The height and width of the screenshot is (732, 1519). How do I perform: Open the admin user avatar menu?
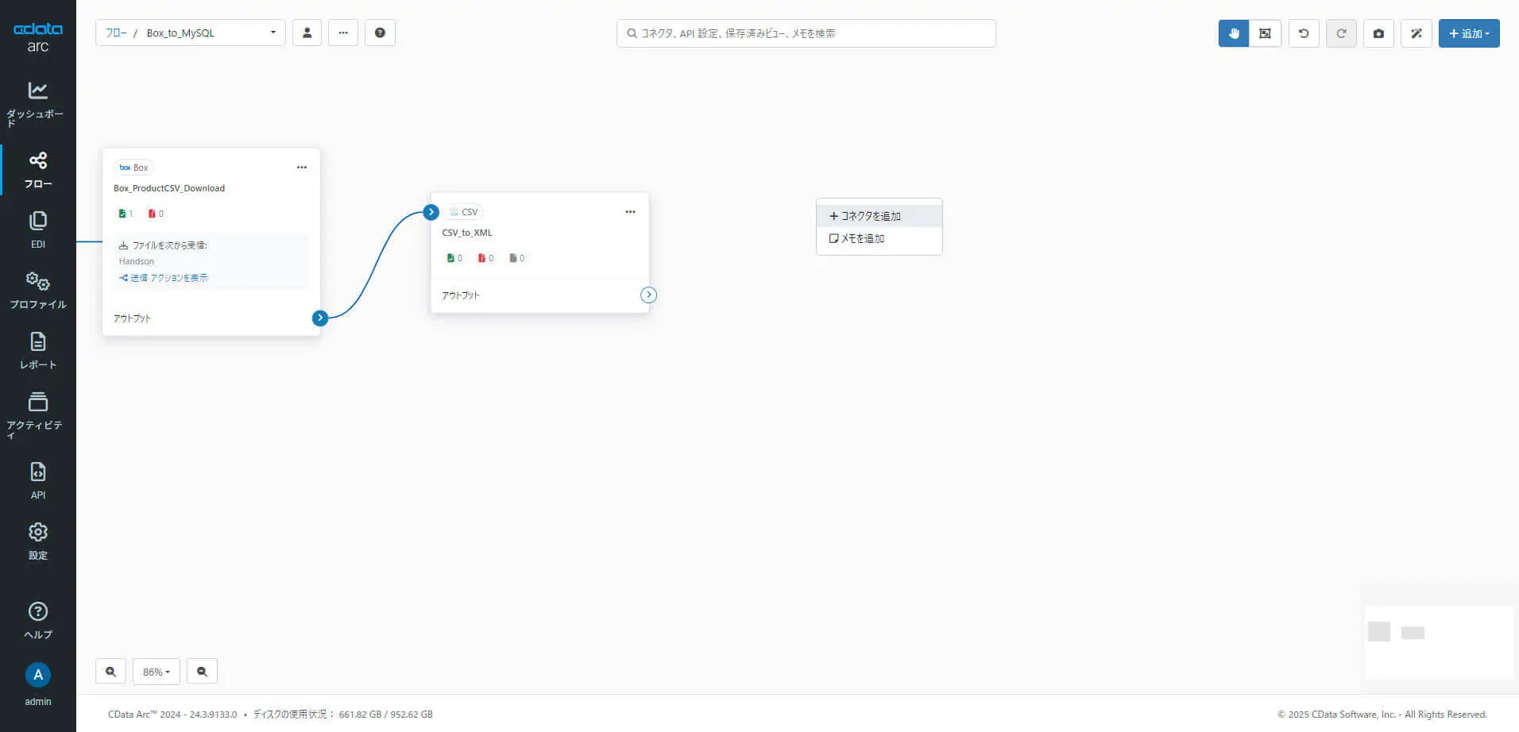pyautogui.click(x=37, y=676)
